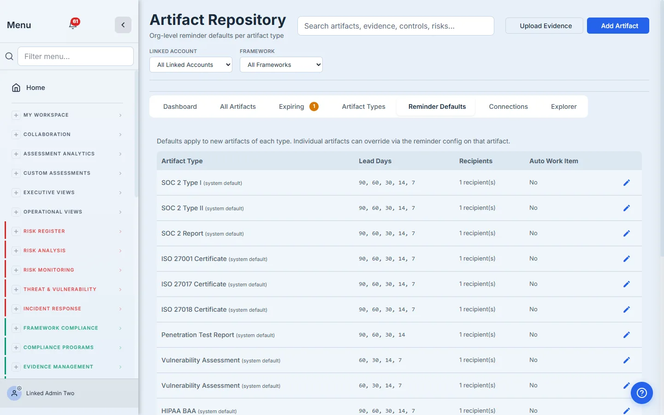Click the Artifact Repository page title
The width and height of the screenshot is (664, 415).
pos(218,20)
